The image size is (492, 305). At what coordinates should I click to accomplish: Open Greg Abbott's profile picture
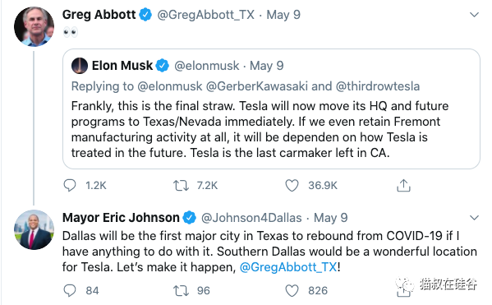tap(34, 26)
